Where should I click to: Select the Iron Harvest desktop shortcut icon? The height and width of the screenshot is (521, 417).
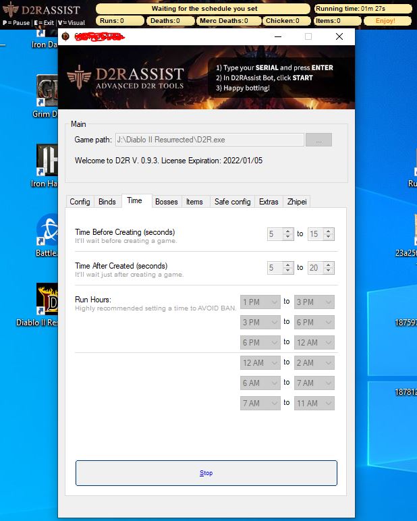[47, 161]
